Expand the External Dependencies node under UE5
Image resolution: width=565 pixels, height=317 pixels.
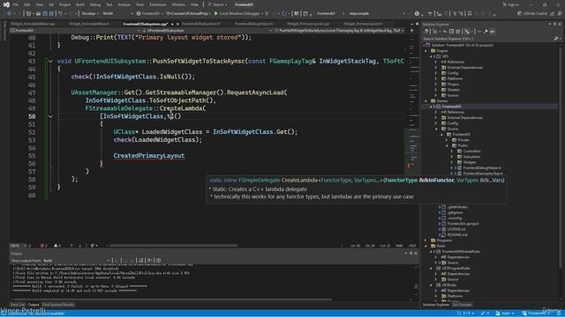tap(436, 67)
